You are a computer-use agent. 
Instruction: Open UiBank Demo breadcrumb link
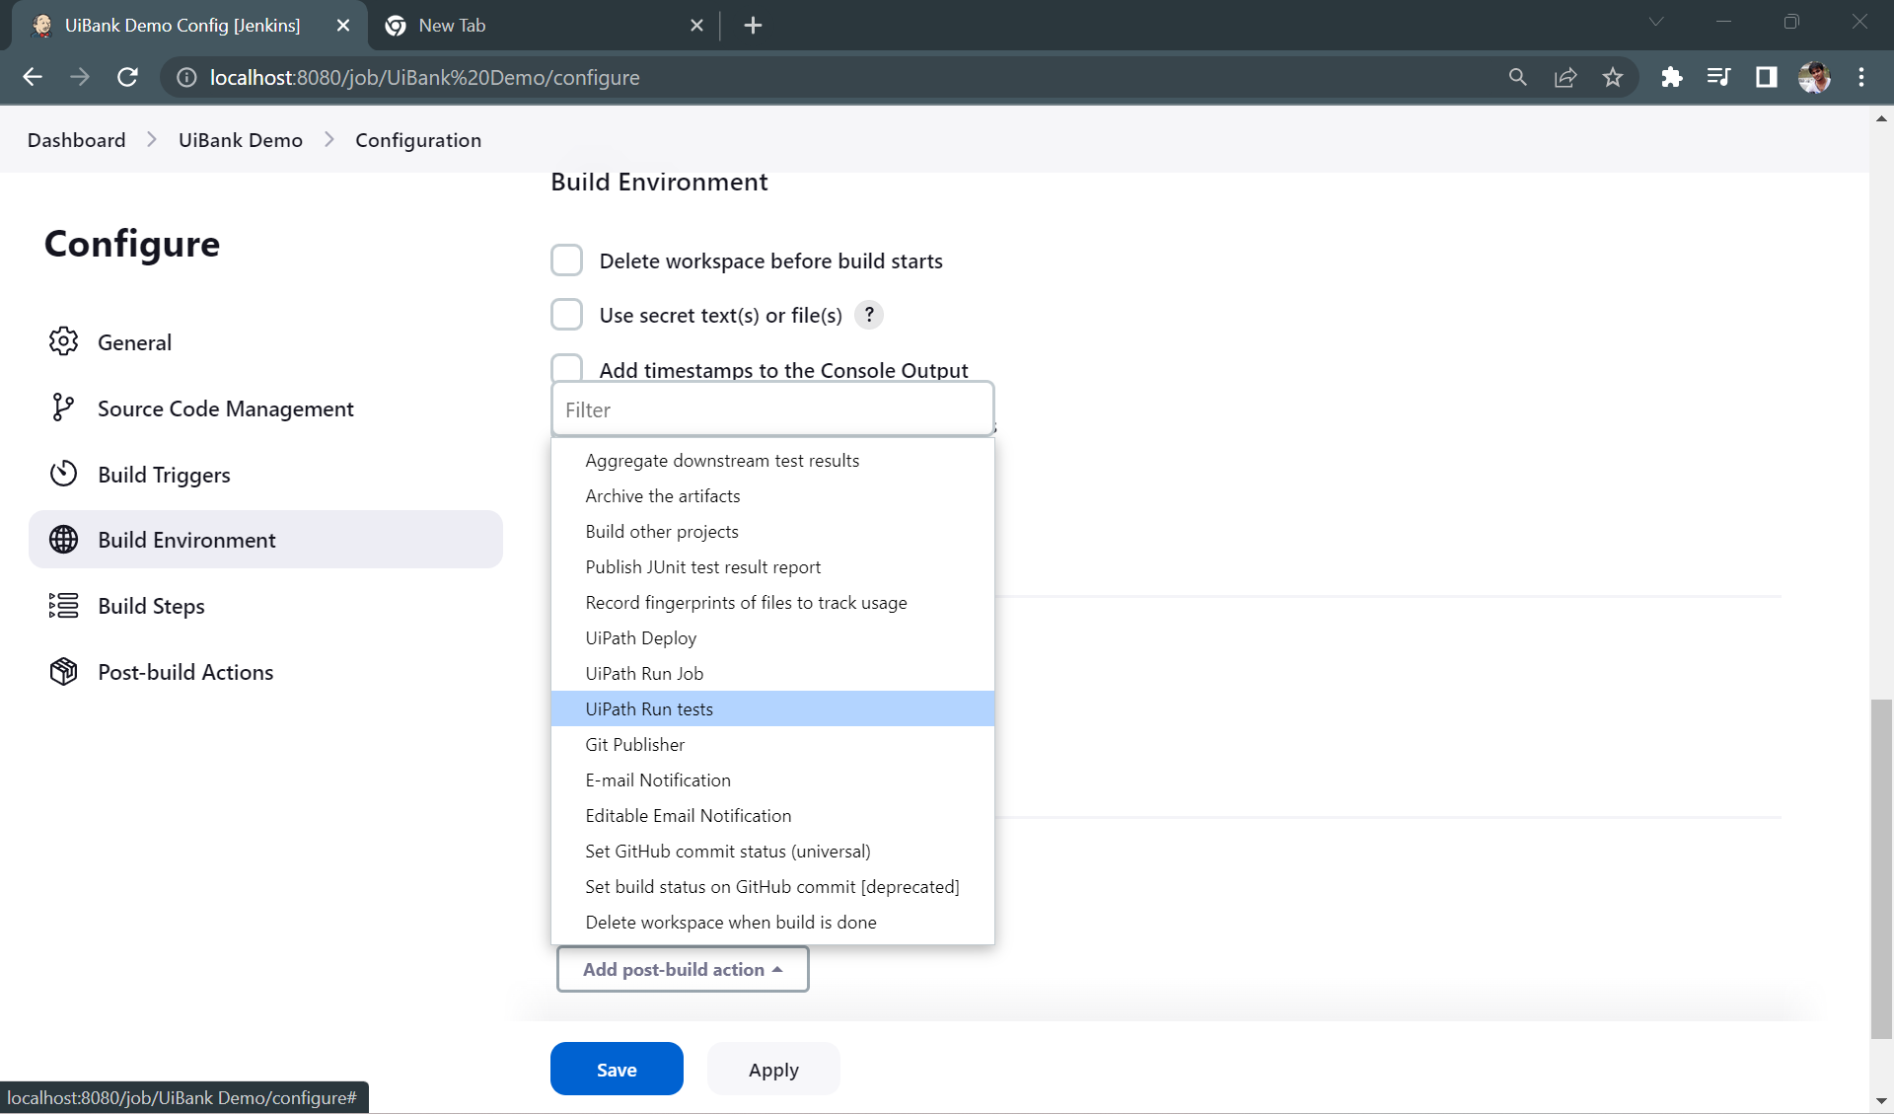[x=241, y=140]
